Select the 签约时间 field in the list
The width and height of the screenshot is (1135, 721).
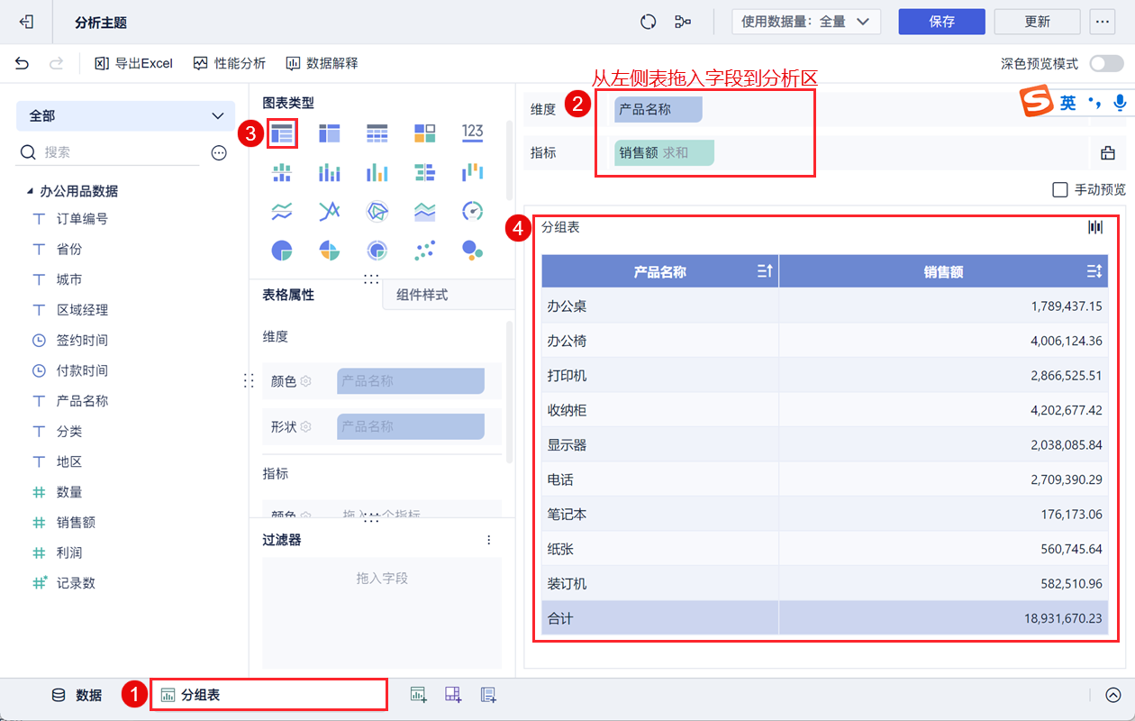(82, 340)
